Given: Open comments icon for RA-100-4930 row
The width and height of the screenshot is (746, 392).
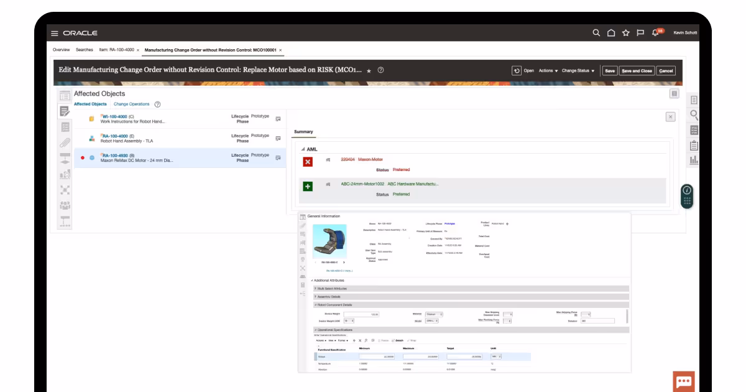Looking at the screenshot, I should pos(278,157).
